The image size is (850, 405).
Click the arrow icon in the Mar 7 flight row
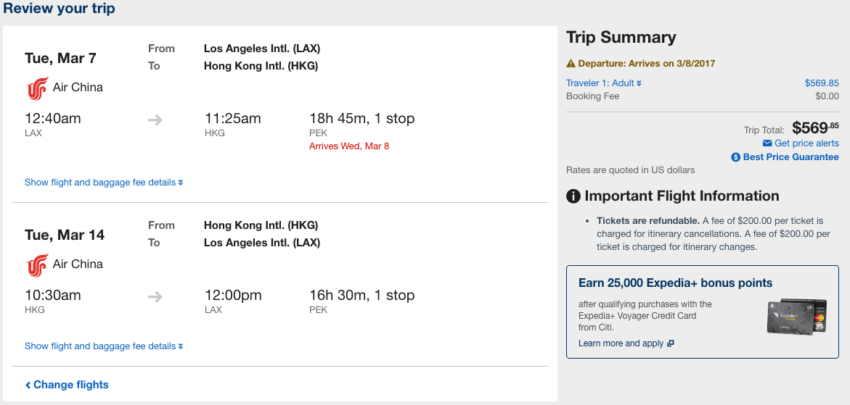155,120
